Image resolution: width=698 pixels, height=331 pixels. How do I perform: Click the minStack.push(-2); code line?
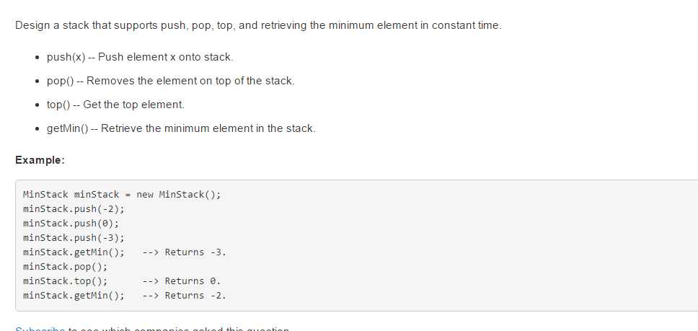pos(74,208)
